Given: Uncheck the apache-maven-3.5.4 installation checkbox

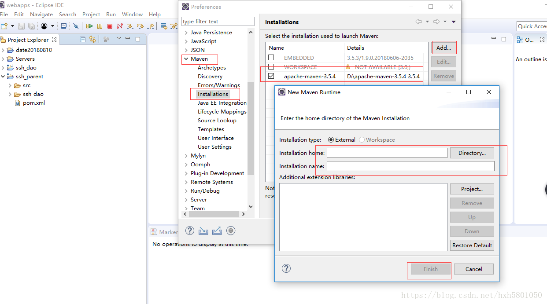Looking at the screenshot, I should [271, 76].
